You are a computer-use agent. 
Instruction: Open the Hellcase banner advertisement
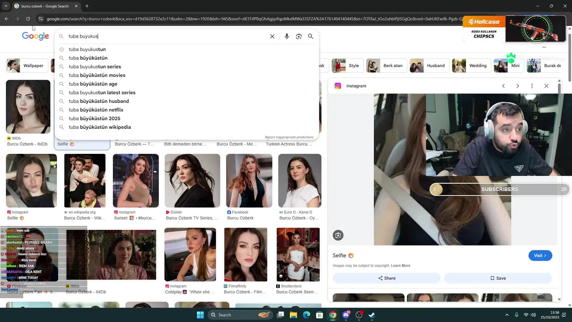[515, 29]
